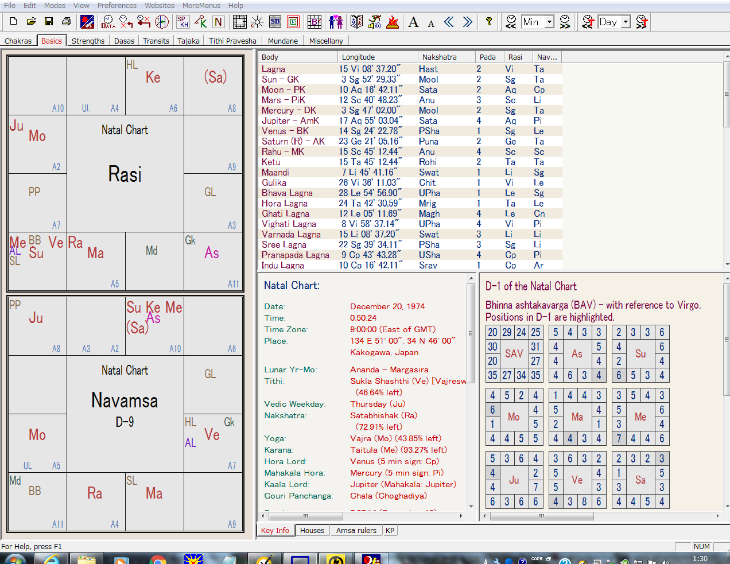This screenshot has width=730, height=564.
Task: Open the couple compatibility matching icon
Action: [336, 22]
